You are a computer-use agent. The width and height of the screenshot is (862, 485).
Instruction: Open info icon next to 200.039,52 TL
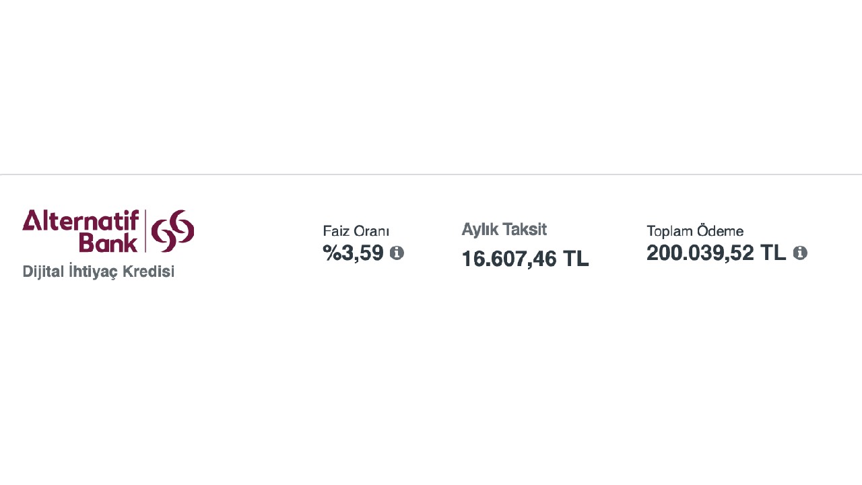800,253
